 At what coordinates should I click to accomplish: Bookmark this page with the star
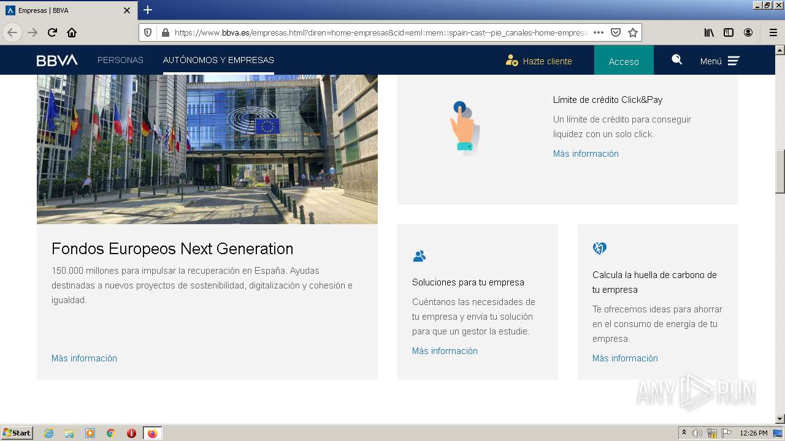tap(633, 32)
